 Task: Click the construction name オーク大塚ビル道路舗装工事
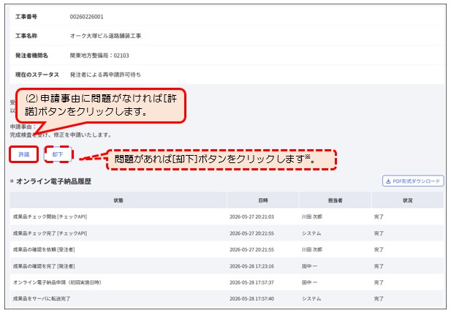tap(106, 36)
